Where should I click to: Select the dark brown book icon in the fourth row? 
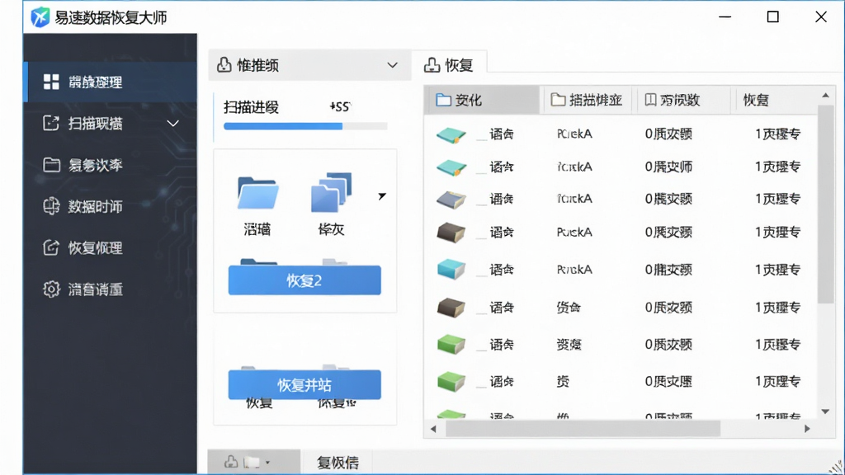451,233
